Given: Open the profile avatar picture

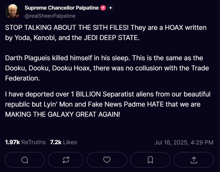Looking at the screenshot, I should (13, 11).
